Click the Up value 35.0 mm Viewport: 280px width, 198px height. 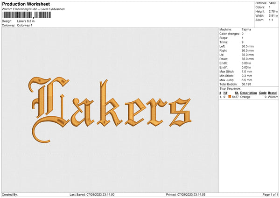tap(248, 55)
